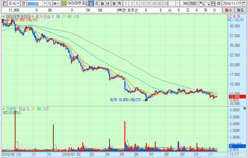Select daily (일) chart period
The height and width of the screenshot is (158, 248).
[91, 3]
